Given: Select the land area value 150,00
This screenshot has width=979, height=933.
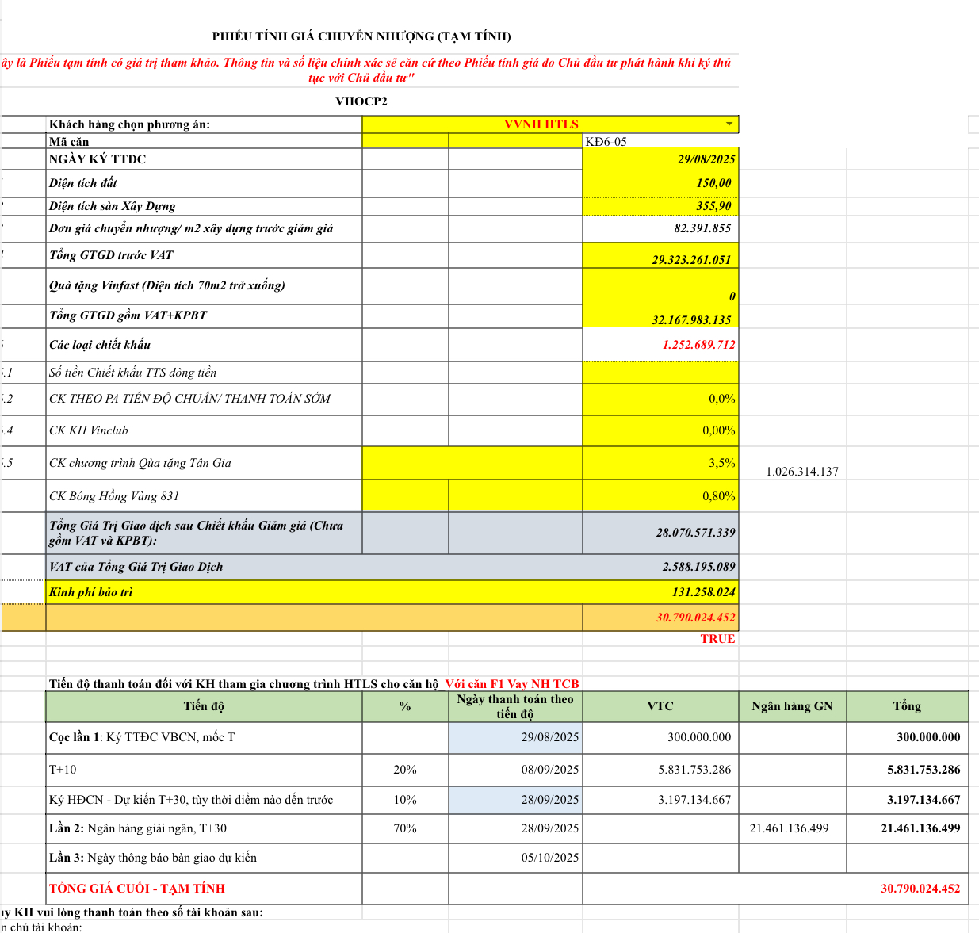Looking at the screenshot, I should point(660,183).
